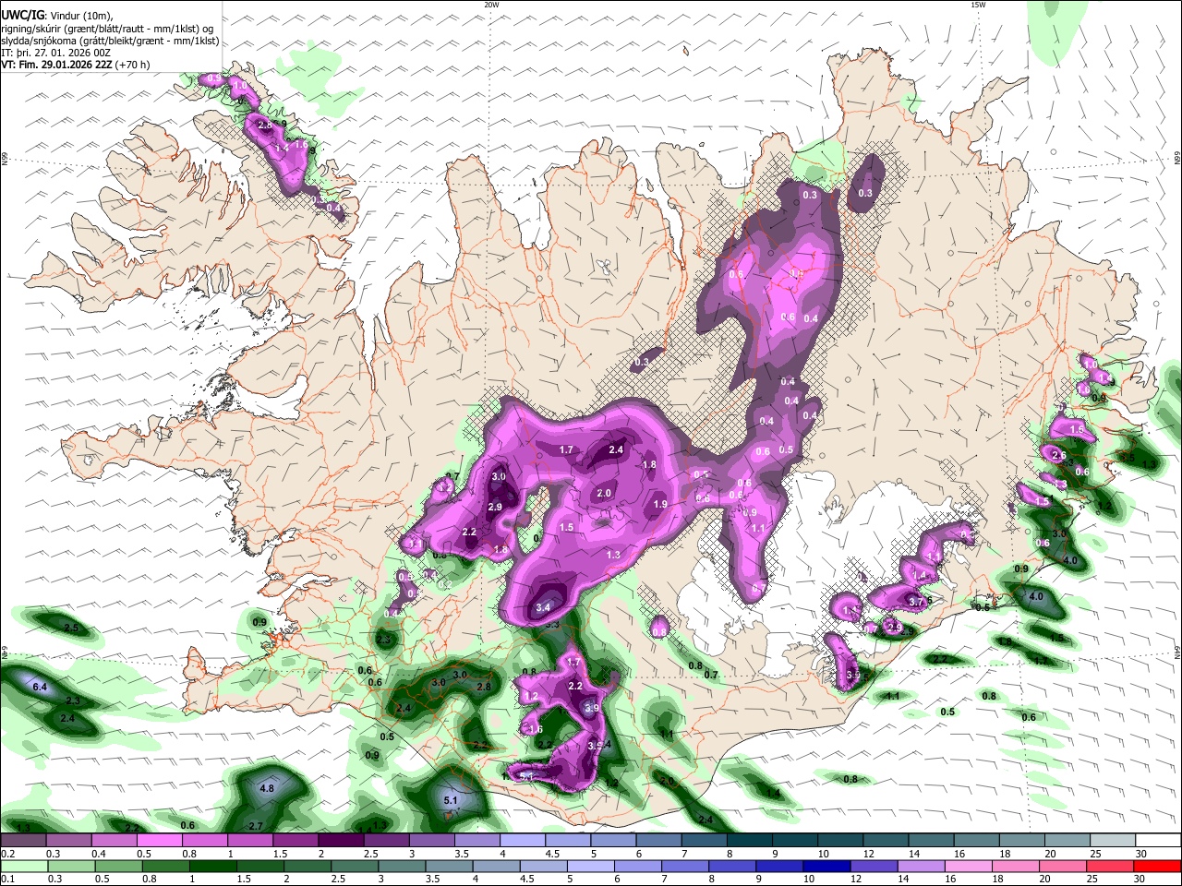Select the lilac 14–16 rain legend swatch
The width and height of the screenshot is (1182, 886).
point(921,866)
